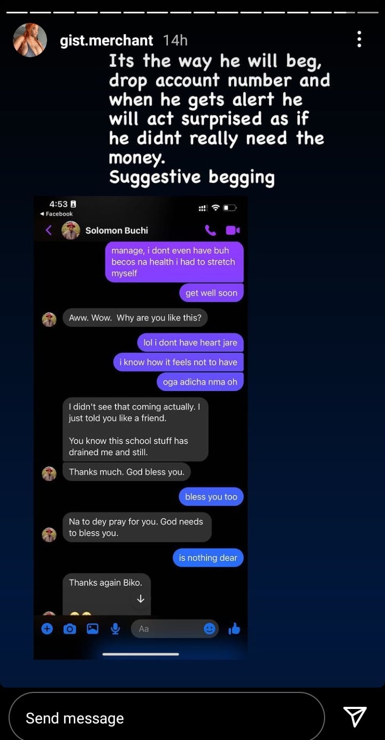Tap the Solomon Buchi chat header name
This screenshot has width=385, height=740.
click(117, 230)
